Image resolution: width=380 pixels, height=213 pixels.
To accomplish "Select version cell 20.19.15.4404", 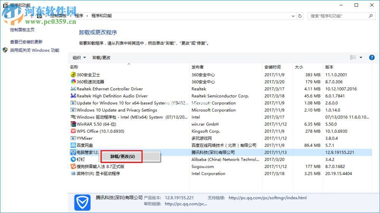I will (339, 173).
